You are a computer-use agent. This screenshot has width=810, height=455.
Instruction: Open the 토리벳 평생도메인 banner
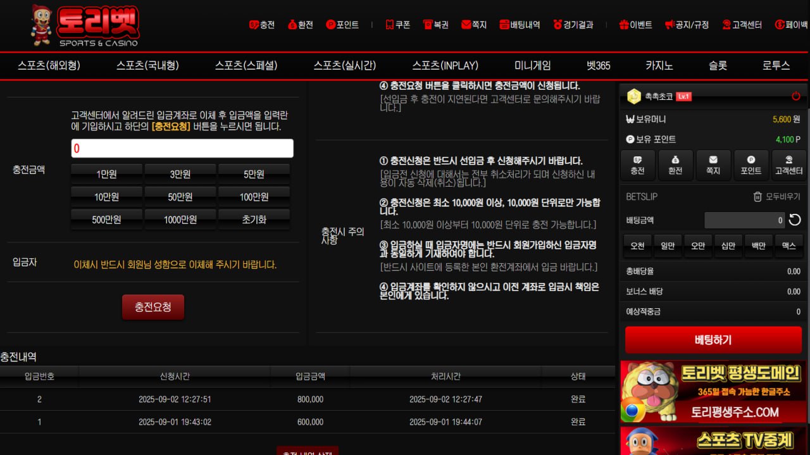713,392
